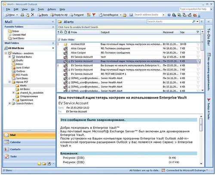Collapse the Mail navigation pane chevron
Screen dimensions: 215x175
pos(53,22)
